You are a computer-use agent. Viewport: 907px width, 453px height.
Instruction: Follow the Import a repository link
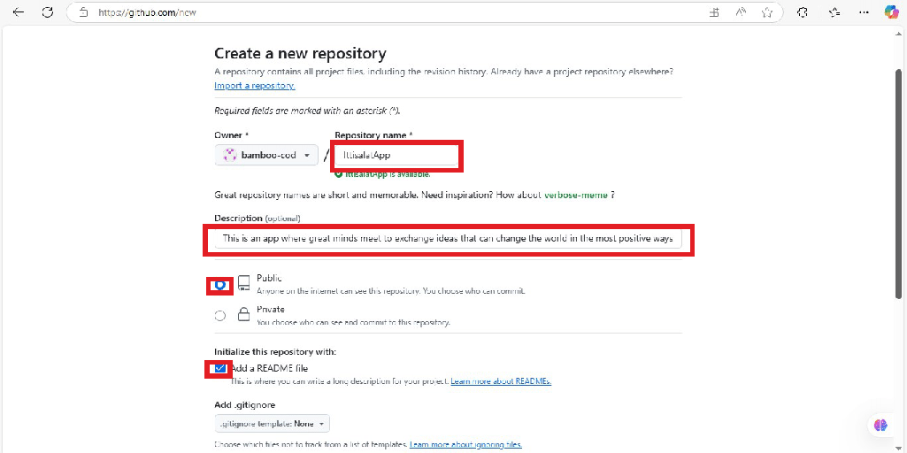[255, 86]
